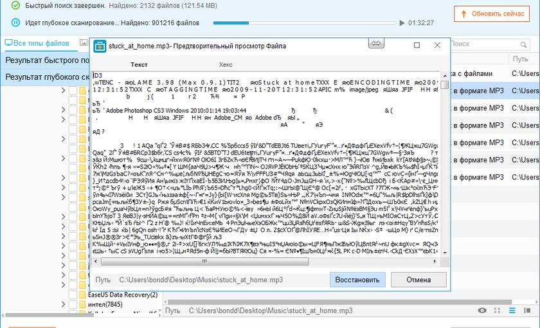540x328 pixels.
Task: Click the preview scroll-up arrow
Action: (x=445, y=75)
